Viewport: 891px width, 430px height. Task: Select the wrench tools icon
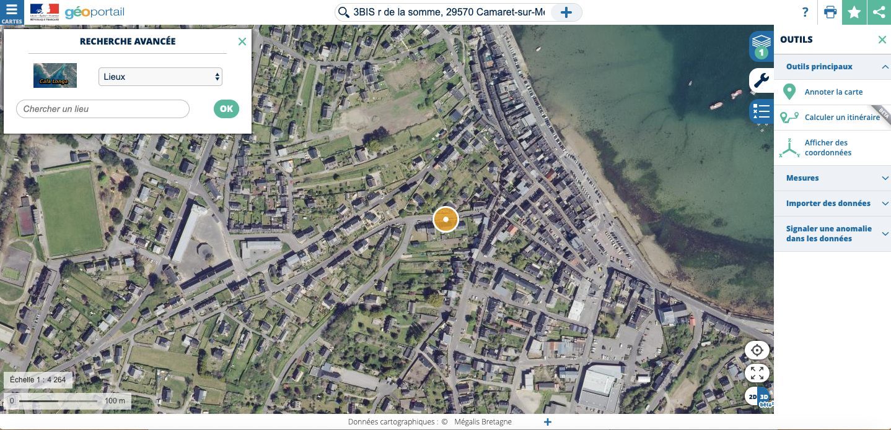[762, 80]
